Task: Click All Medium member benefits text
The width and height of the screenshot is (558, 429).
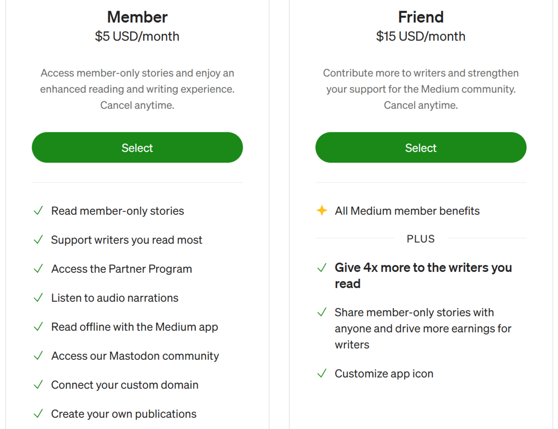Action: 407,211
